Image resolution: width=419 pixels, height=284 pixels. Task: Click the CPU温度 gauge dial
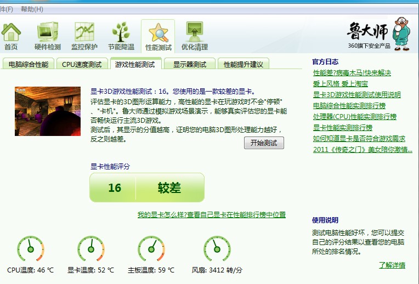(x=31, y=249)
